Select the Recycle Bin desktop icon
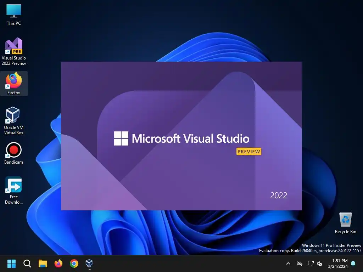Viewport: 363px width, 272px height. click(x=345, y=222)
